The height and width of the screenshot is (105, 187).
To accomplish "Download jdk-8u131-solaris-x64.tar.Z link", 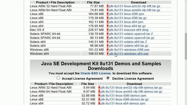I will 128,42.
